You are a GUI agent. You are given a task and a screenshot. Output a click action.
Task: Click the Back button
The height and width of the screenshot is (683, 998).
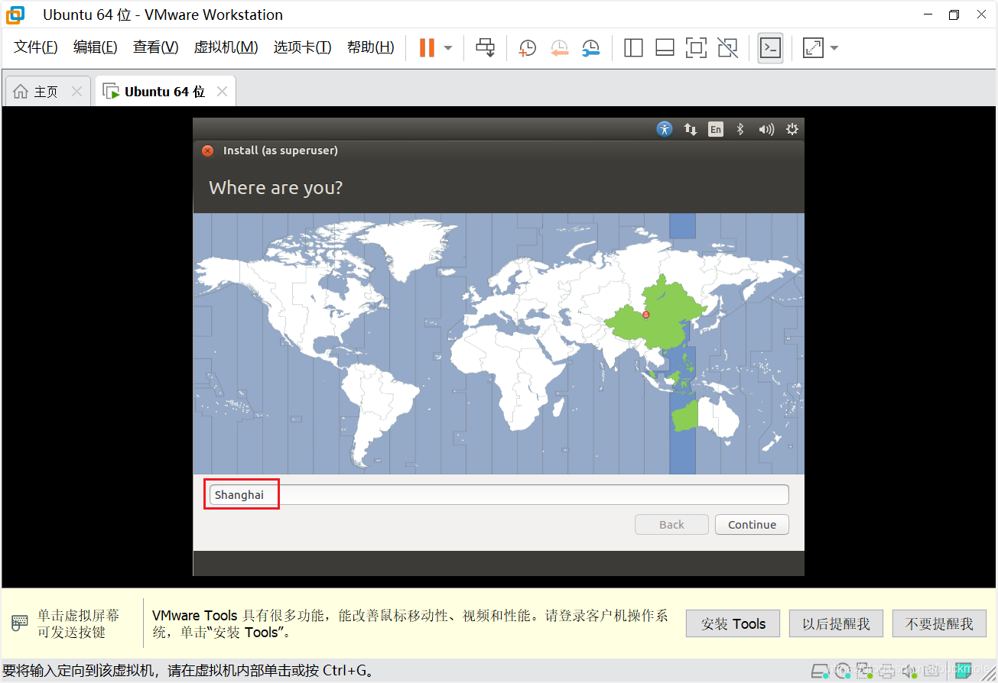point(671,525)
